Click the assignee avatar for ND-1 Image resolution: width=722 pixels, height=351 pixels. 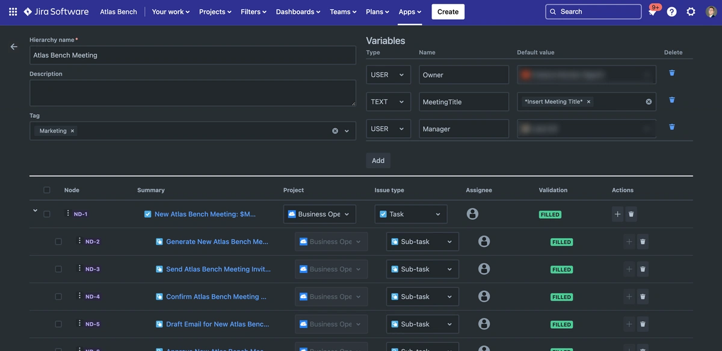[x=473, y=214]
